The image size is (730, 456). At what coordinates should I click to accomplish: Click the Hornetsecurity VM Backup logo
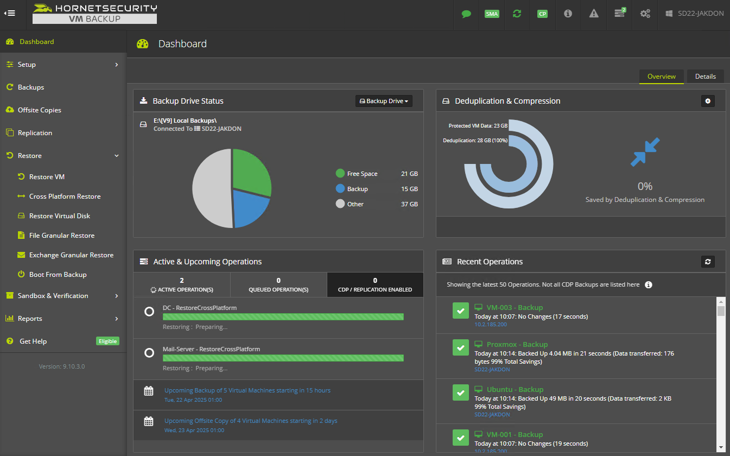tap(94, 14)
